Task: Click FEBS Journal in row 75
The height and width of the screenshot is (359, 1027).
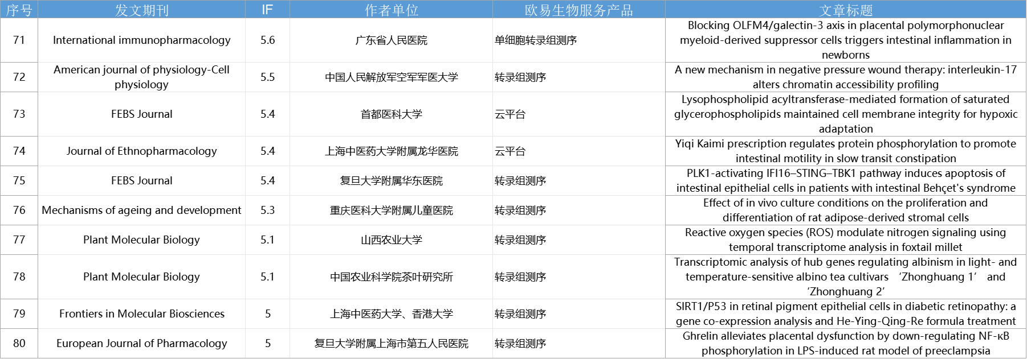Action: click(x=141, y=181)
